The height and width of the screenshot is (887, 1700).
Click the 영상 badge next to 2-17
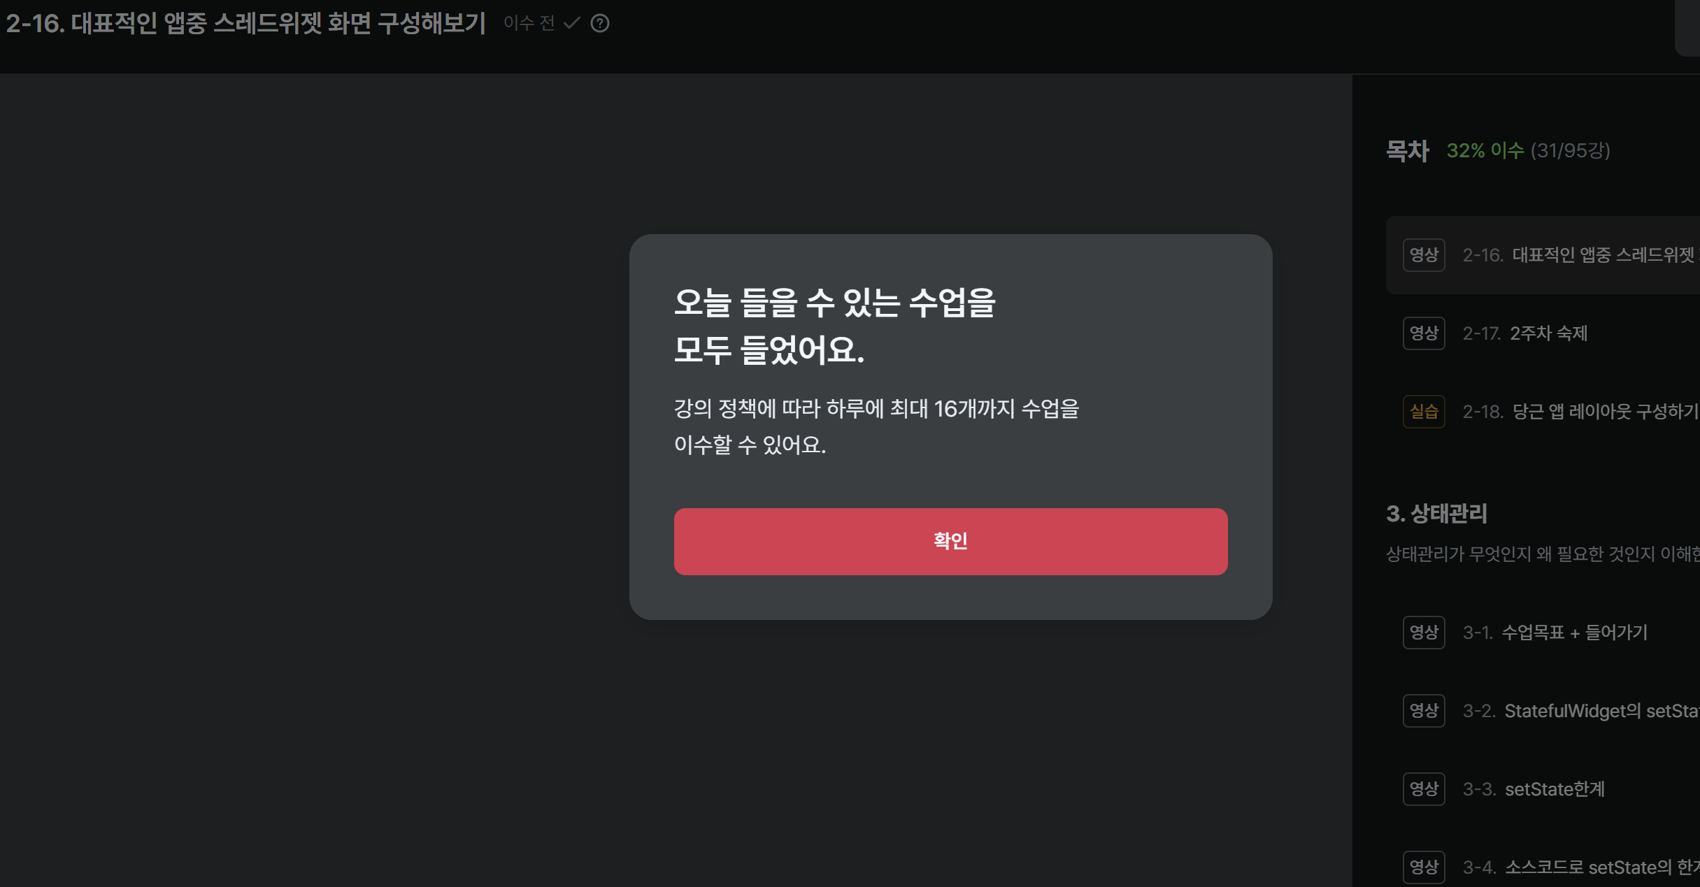(1424, 333)
